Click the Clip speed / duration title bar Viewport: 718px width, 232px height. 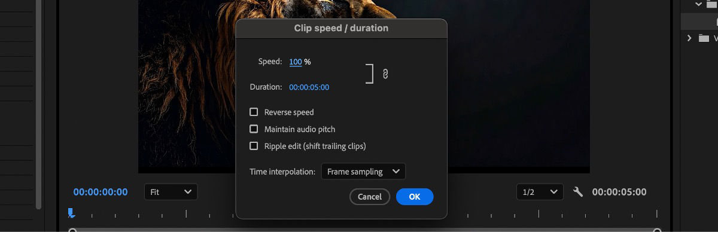pyautogui.click(x=341, y=28)
